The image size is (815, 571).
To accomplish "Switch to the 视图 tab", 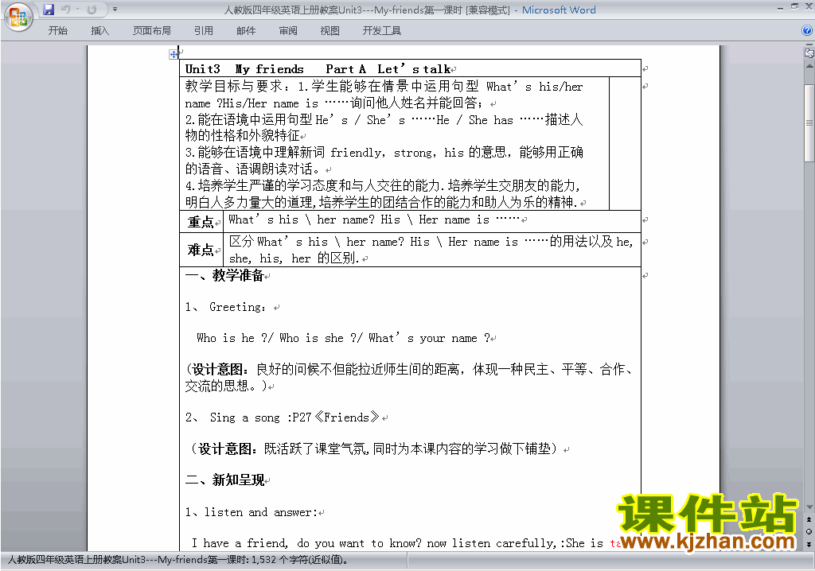I will (x=330, y=31).
